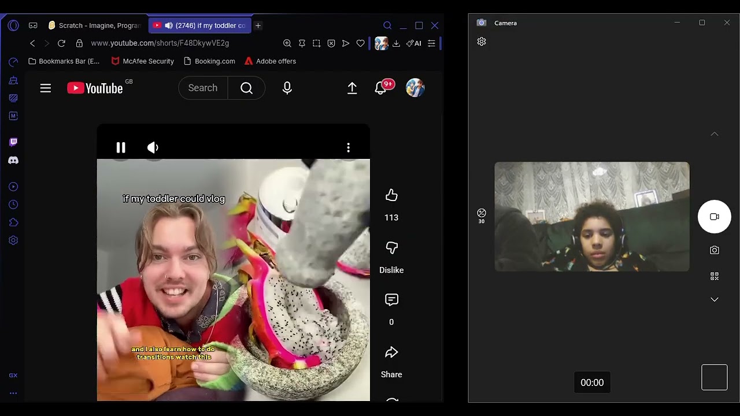Open YouTube notifications bell
740x416 pixels.
pyautogui.click(x=380, y=88)
